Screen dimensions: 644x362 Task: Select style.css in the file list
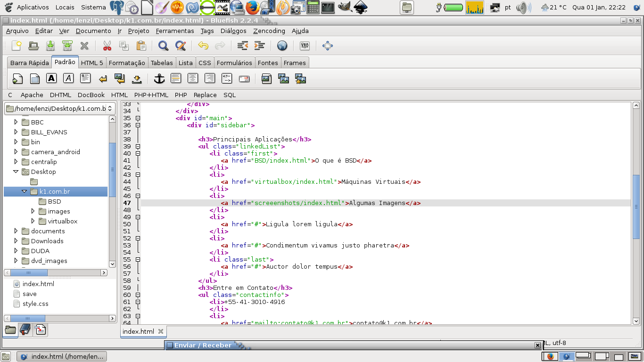(35, 304)
